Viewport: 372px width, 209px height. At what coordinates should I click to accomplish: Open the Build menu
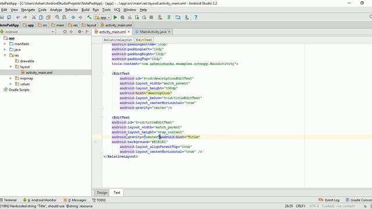85,10
